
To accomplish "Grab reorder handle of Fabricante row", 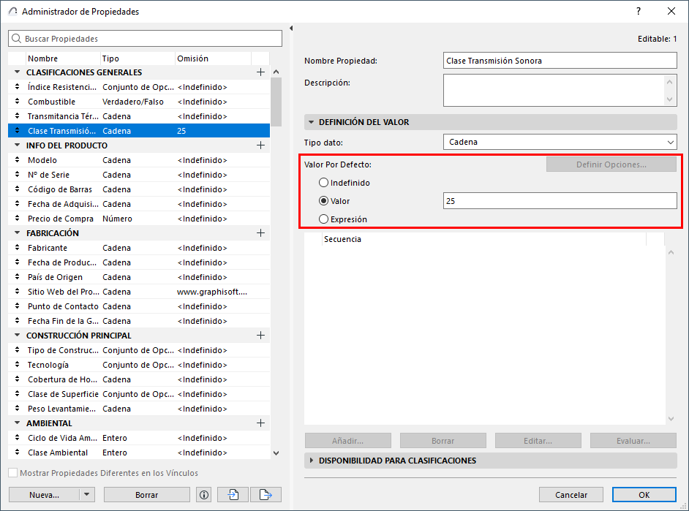I will tap(17, 248).
